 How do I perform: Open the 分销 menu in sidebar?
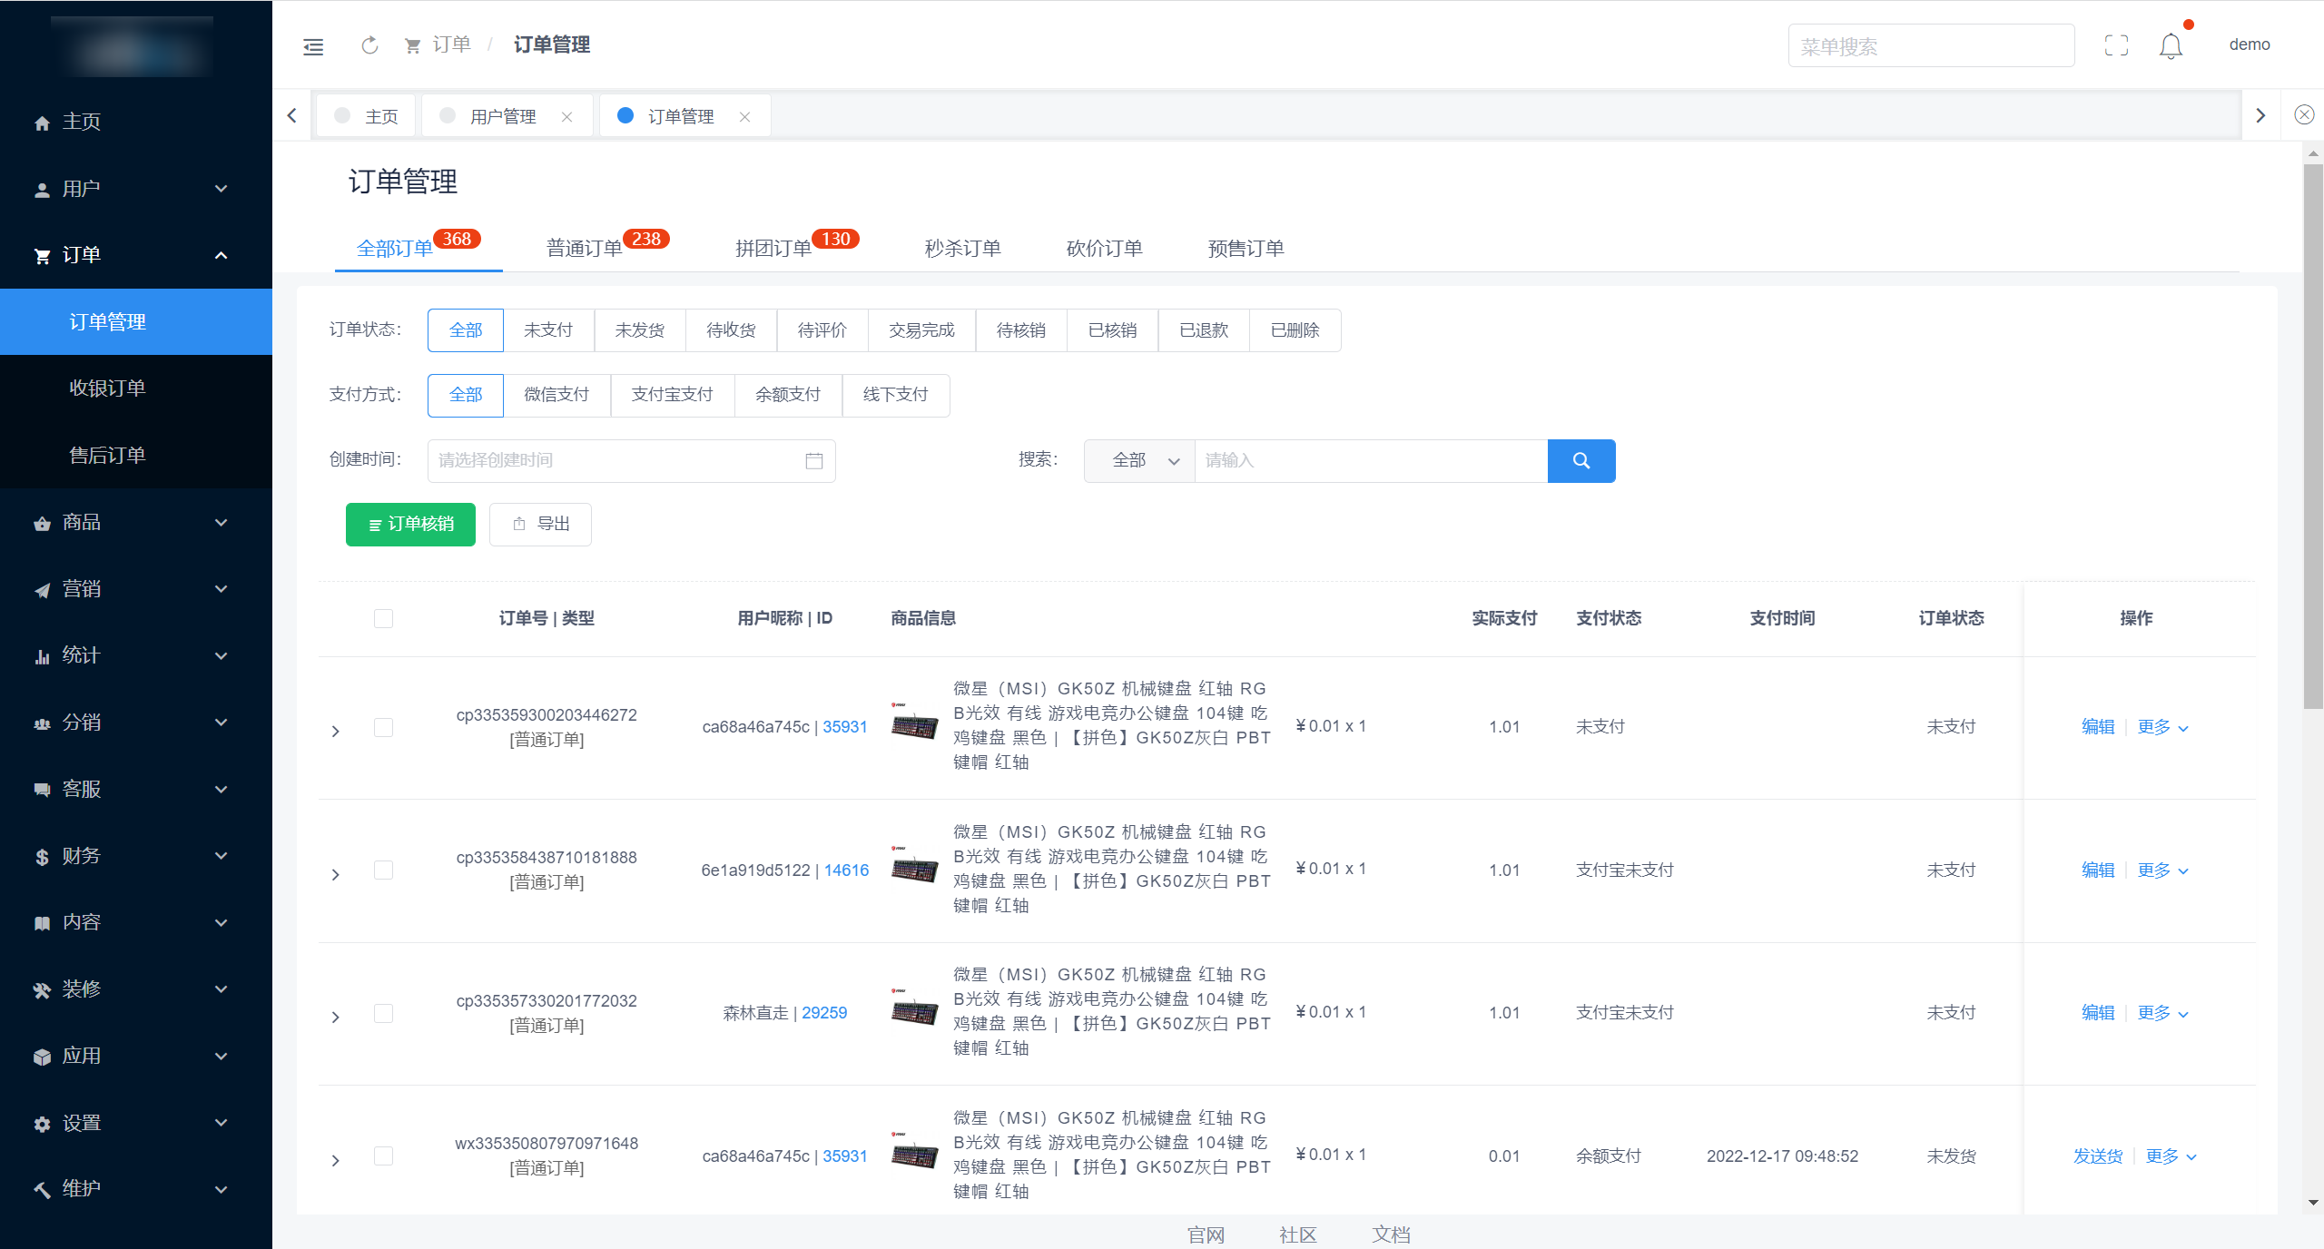pos(136,723)
